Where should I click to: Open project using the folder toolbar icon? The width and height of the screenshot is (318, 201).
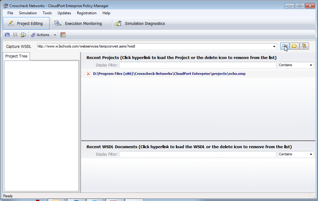tap(7, 35)
